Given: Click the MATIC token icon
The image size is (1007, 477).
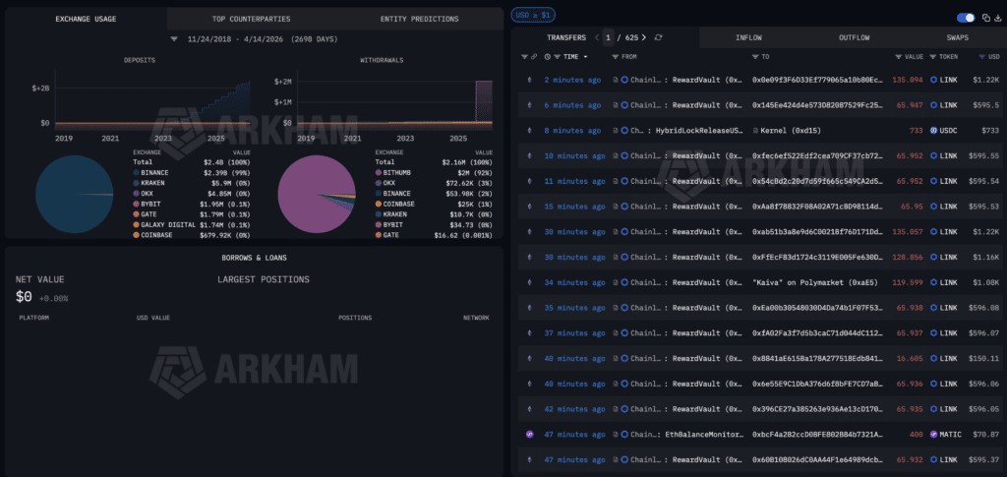Looking at the screenshot, I should [934, 435].
